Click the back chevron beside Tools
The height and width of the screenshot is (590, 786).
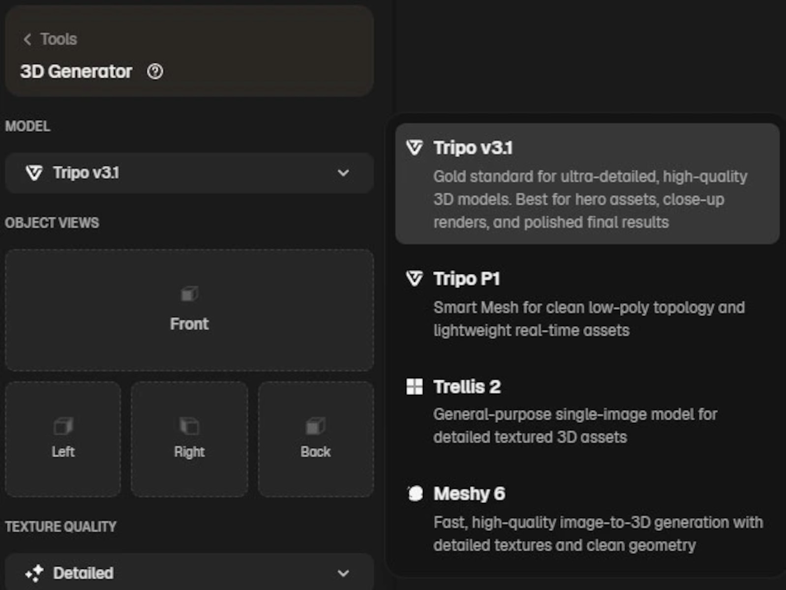click(27, 39)
